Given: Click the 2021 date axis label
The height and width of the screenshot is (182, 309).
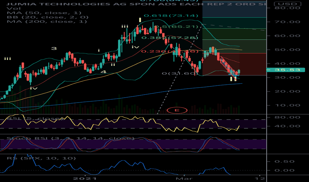Looking at the screenshot, I should (x=85, y=178).
